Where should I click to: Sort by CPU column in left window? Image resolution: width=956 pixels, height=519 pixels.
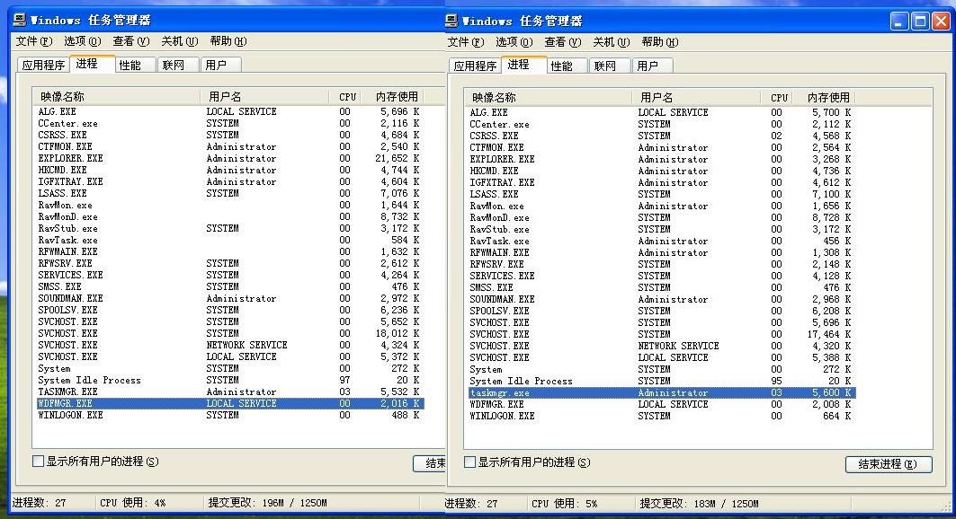pos(344,97)
